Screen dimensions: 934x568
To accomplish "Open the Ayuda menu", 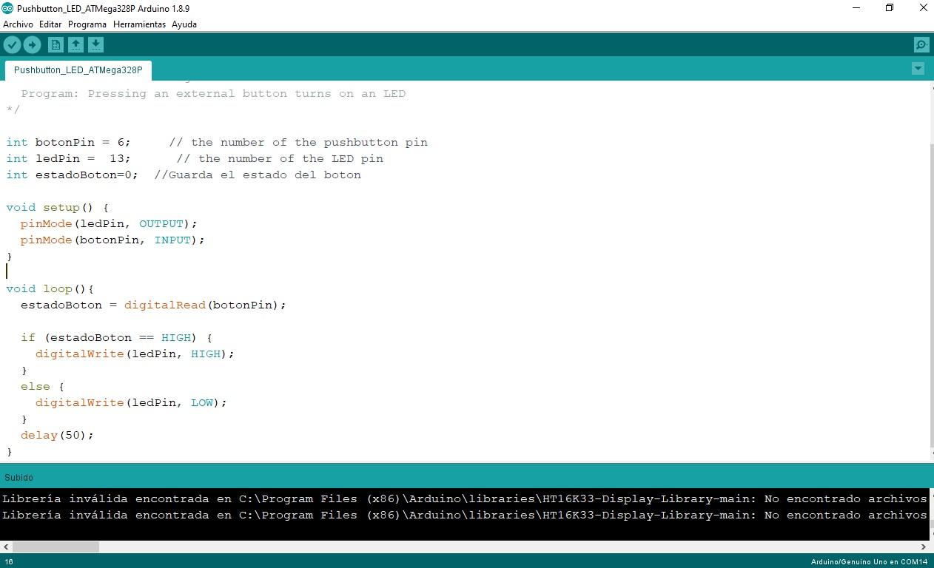I will click(x=184, y=24).
